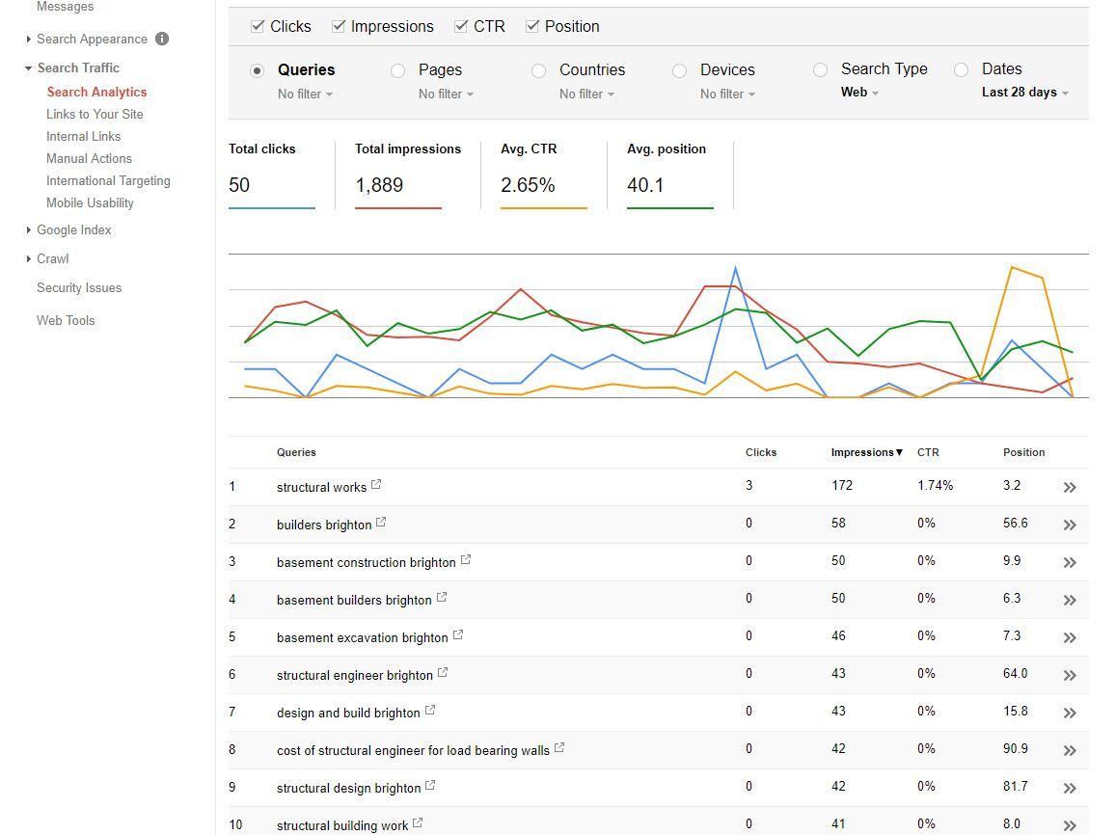Open the 'Last 28 days' dates dropdown
Image resolution: width=1116 pixels, height=835 pixels.
click(x=1025, y=93)
